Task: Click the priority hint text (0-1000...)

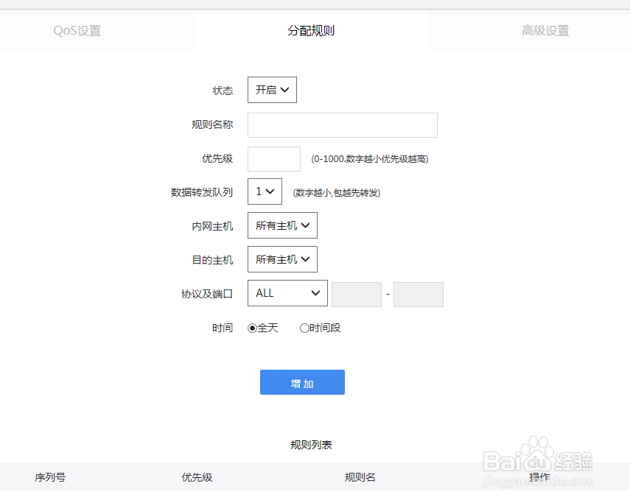Action: pyautogui.click(x=370, y=159)
